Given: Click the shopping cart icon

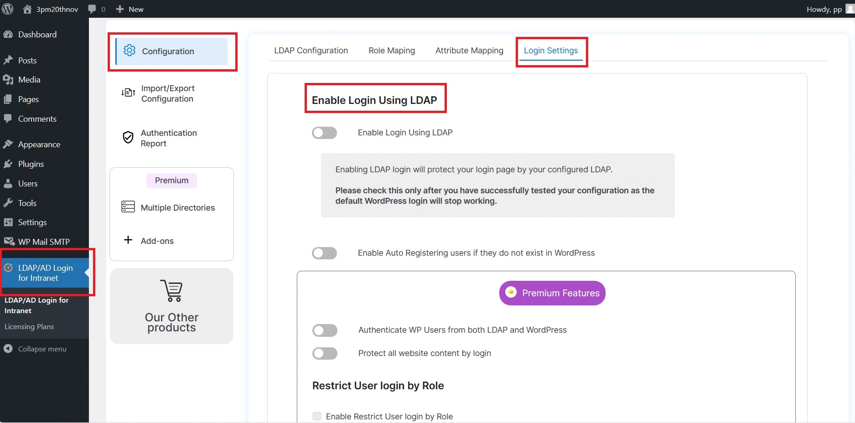Looking at the screenshot, I should (172, 291).
